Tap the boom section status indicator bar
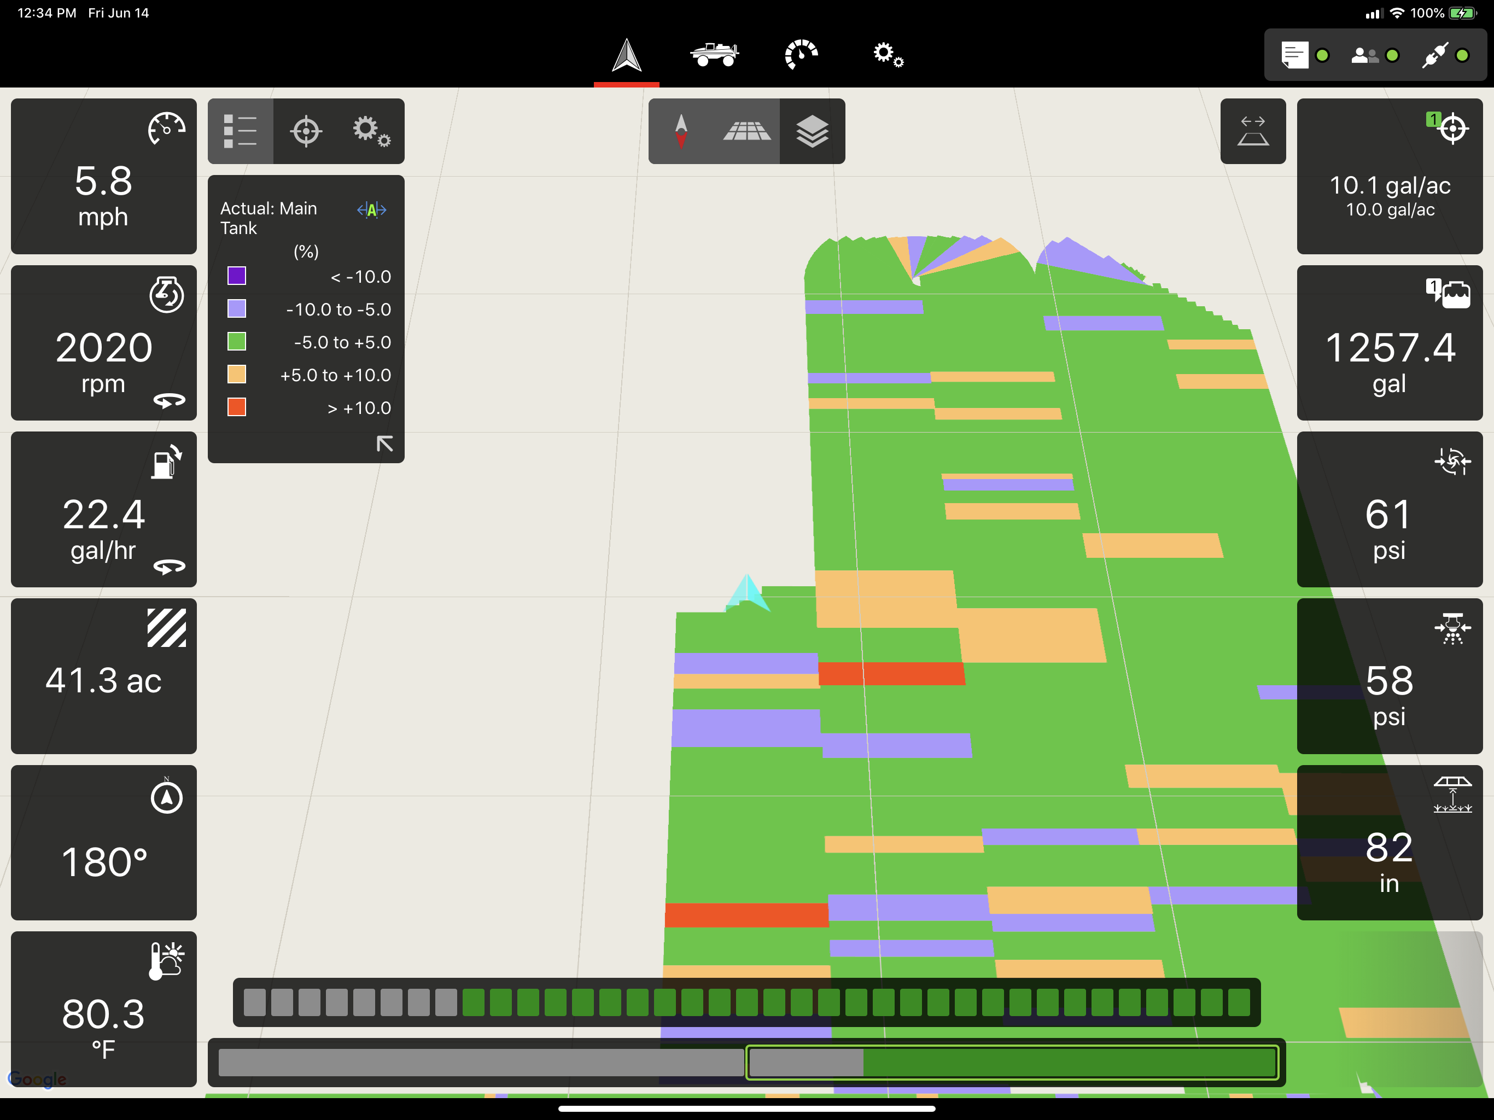Image resolution: width=1494 pixels, height=1120 pixels. [746, 1002]
